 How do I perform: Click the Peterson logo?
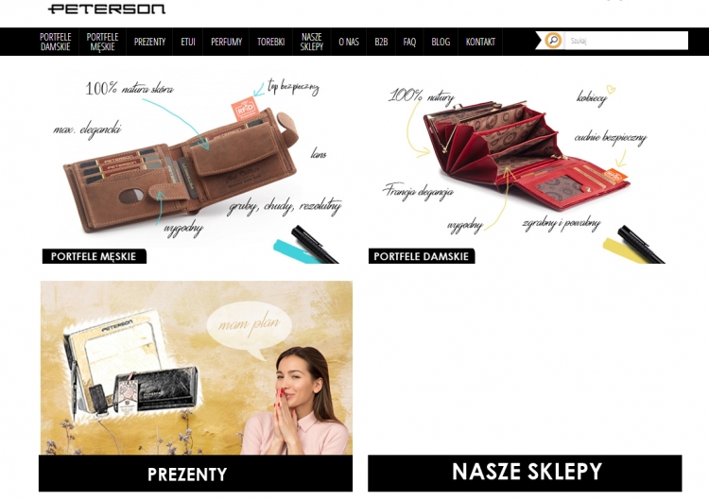tap(107, 9)
